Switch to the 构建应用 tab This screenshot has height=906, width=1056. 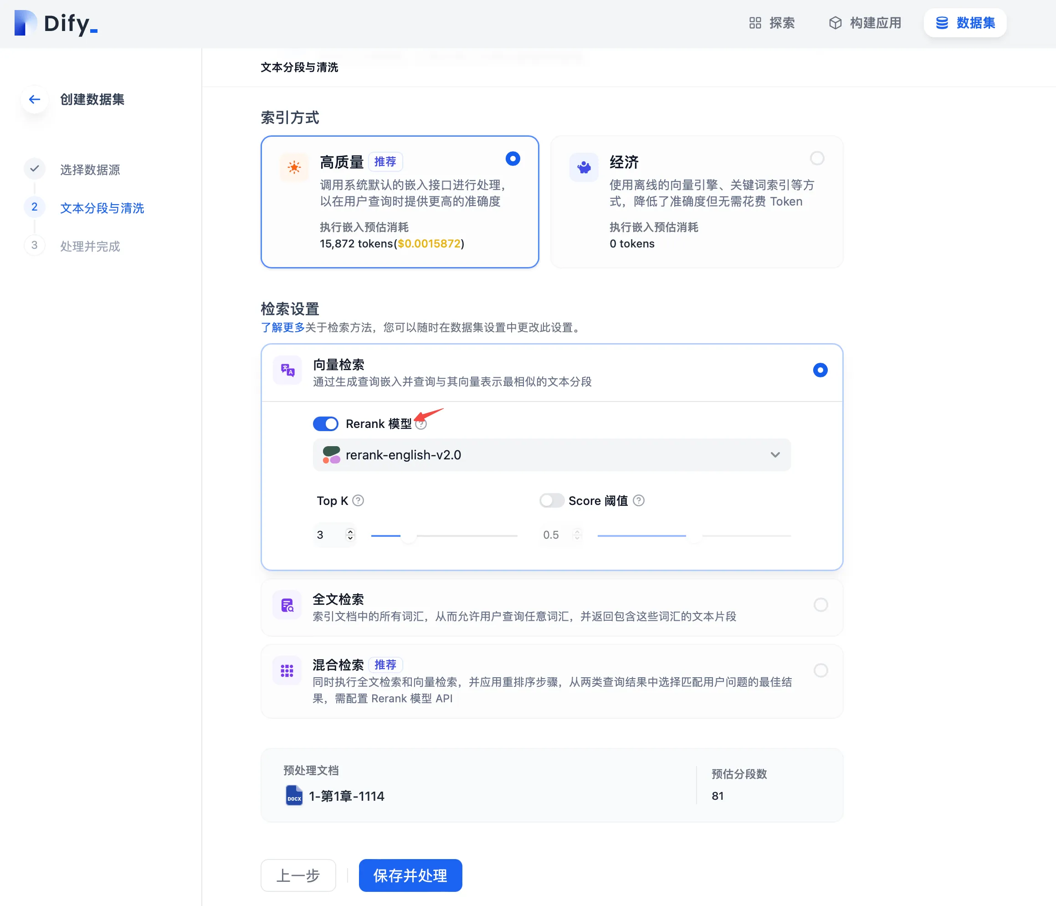click(x=866, y=23)
